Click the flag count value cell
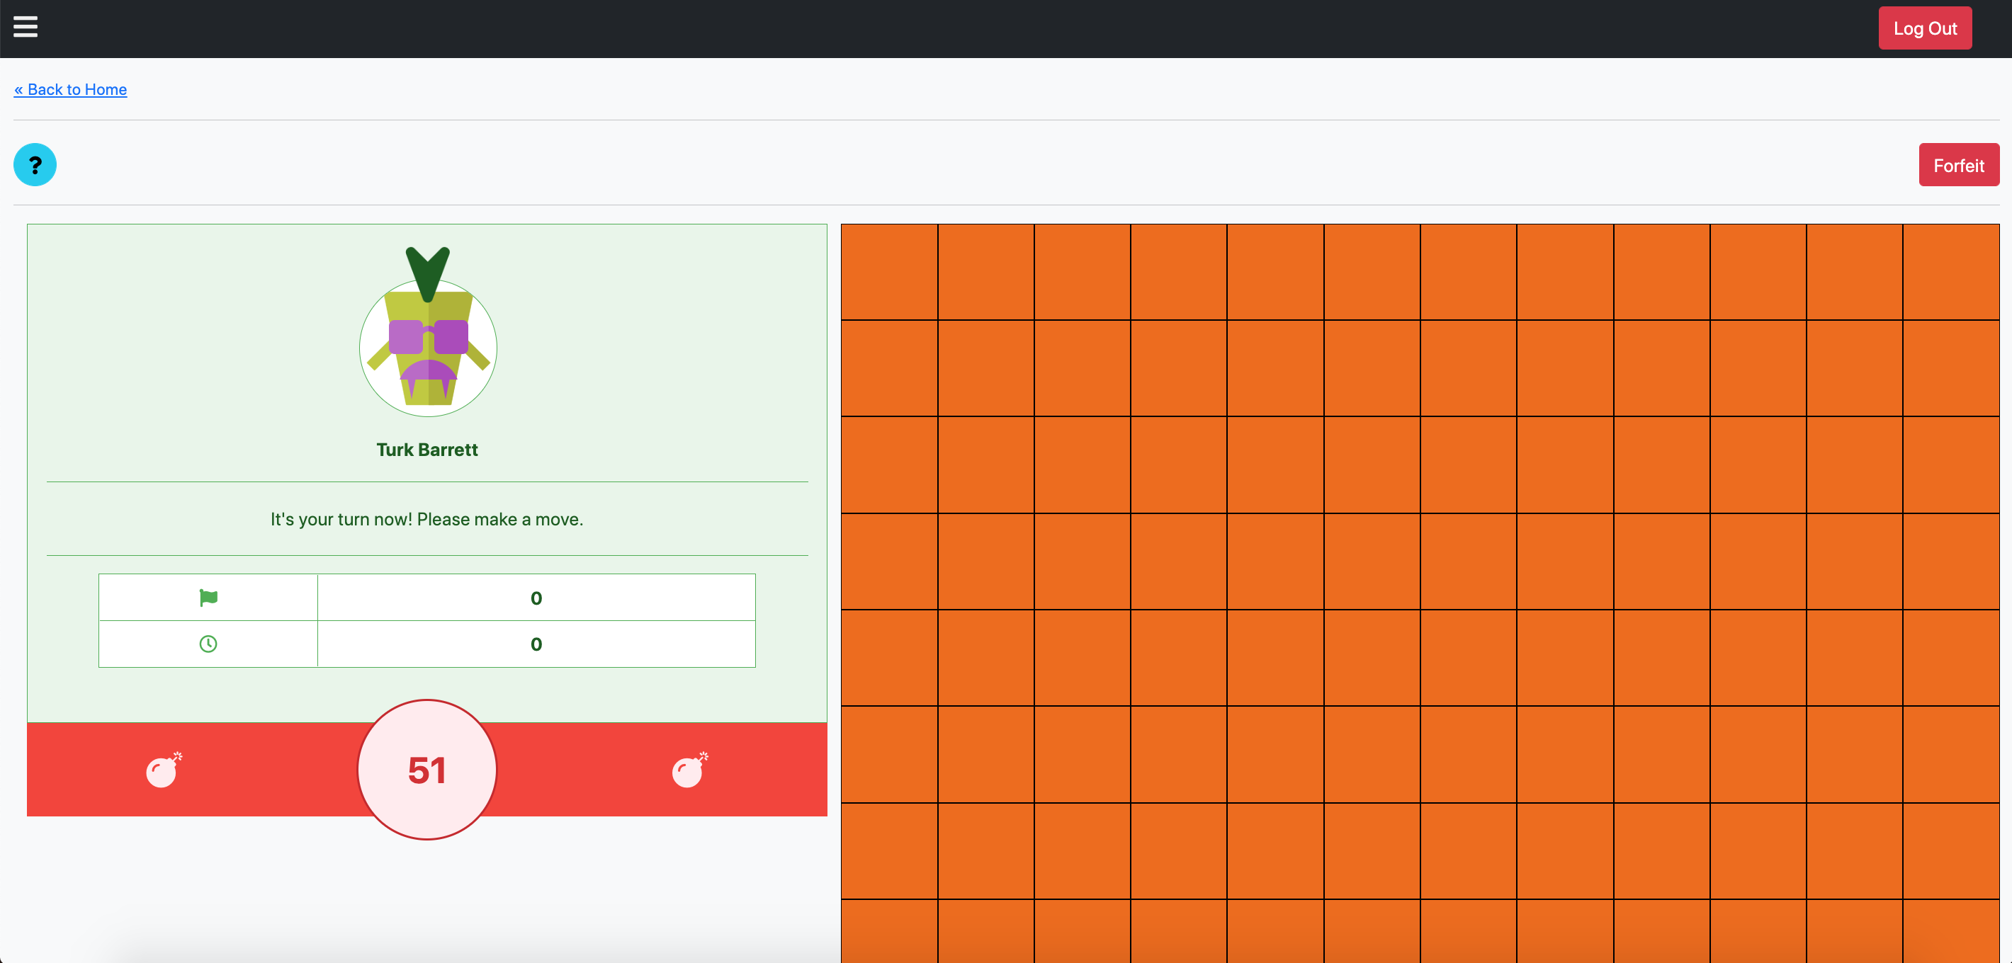 click(x=536, y=598)
